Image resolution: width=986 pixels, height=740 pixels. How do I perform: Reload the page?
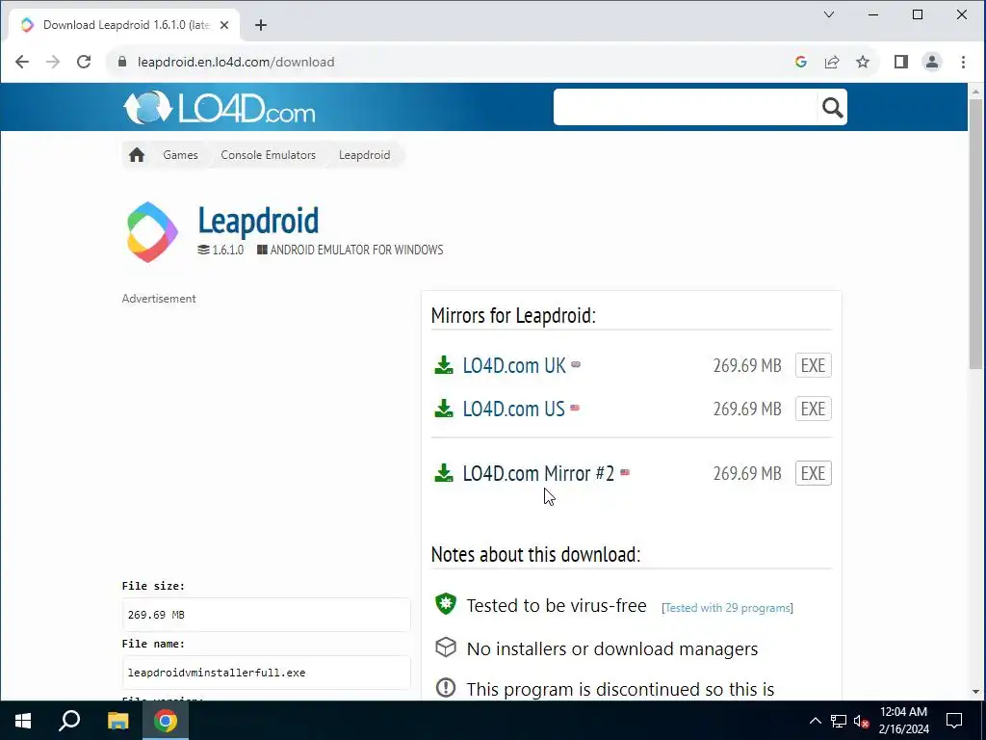pyautogui.click(x=84, y=62)
